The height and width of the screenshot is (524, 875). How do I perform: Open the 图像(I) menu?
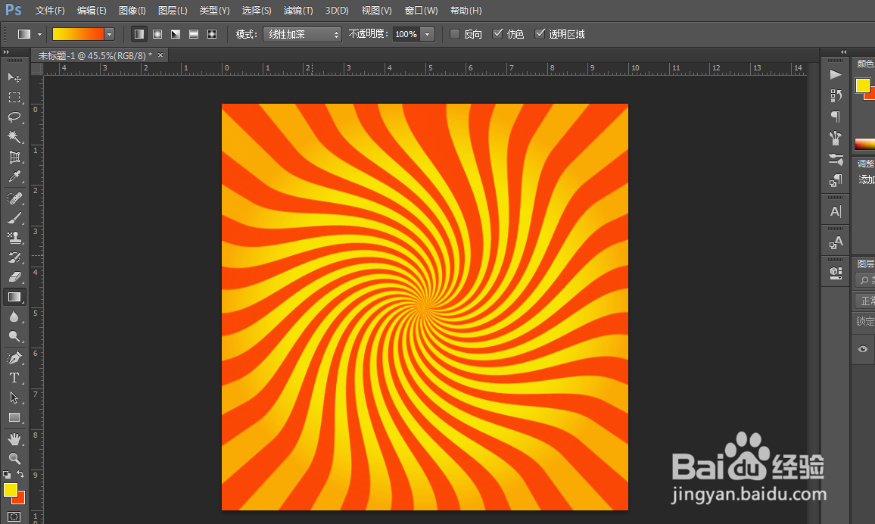click(132, 11)
